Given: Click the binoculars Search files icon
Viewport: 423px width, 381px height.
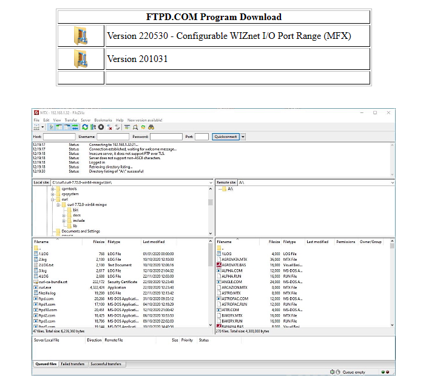Looking at the screenshot, I should (x=151, y=127).
